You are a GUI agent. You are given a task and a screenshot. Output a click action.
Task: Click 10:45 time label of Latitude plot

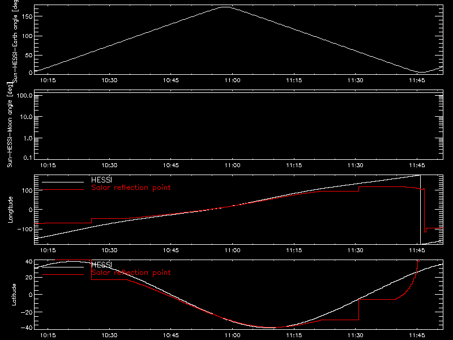pos(171,335)
